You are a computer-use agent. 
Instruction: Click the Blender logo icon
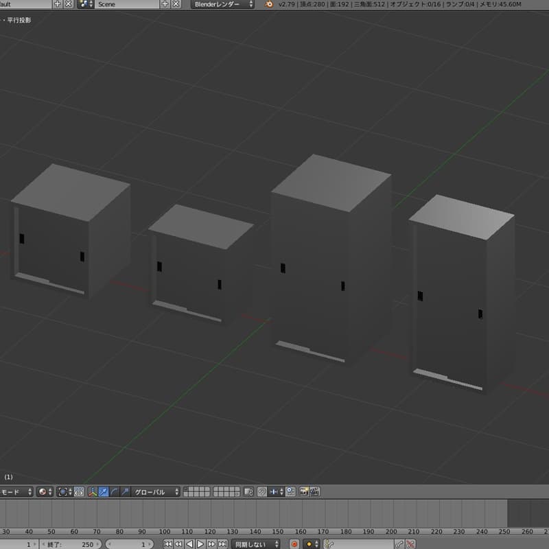[x=270, y=4]
